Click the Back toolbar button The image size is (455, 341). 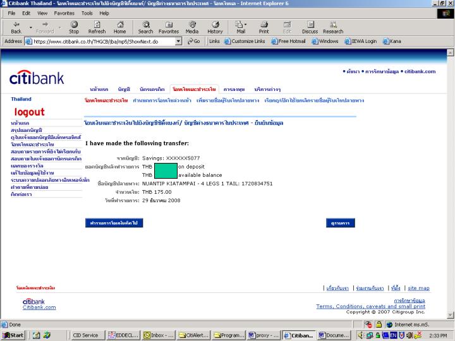(x=16, y=28)
